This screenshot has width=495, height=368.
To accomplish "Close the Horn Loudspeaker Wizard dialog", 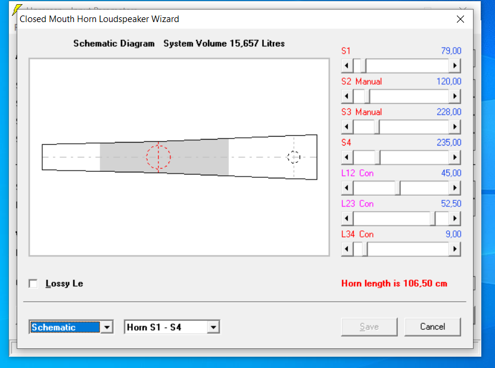I will (460, 19).
